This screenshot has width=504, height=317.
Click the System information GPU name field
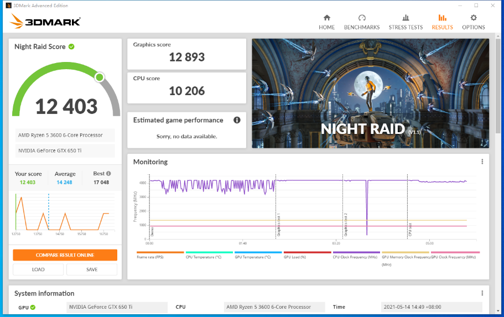pos(117,307)
